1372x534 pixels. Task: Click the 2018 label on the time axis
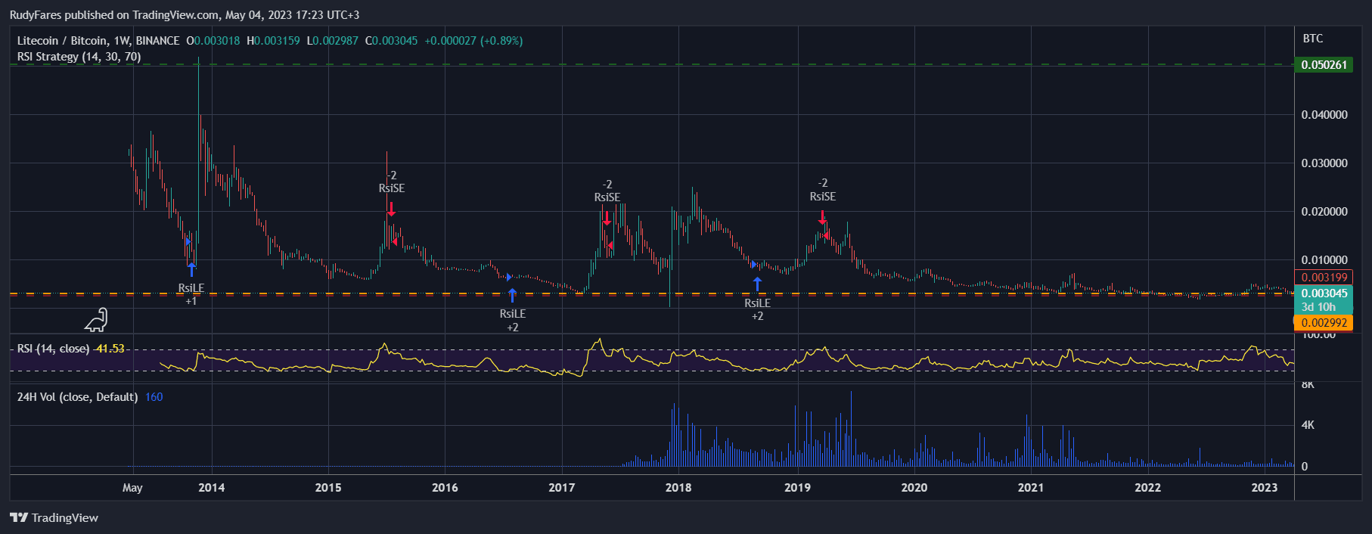point(678,488)
